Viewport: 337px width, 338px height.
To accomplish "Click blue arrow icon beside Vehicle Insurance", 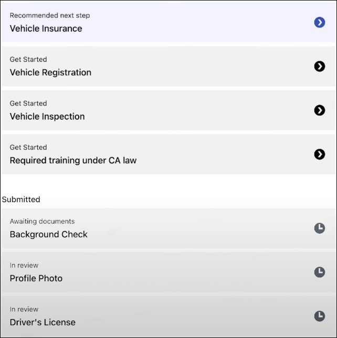I will (319, 22).
